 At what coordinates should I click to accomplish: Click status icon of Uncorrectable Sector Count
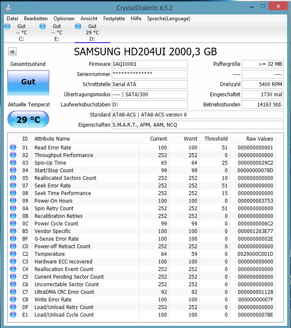(13, 284)
